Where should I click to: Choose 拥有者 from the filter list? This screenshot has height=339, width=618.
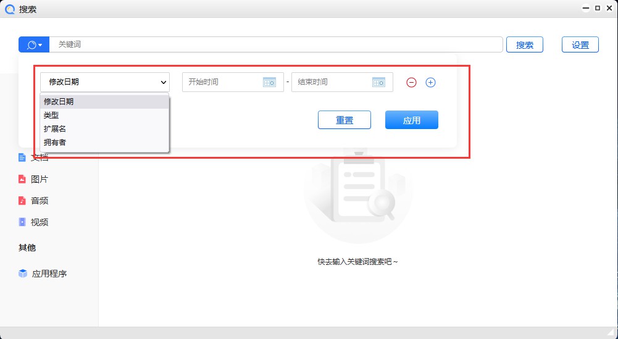(55, 142)
